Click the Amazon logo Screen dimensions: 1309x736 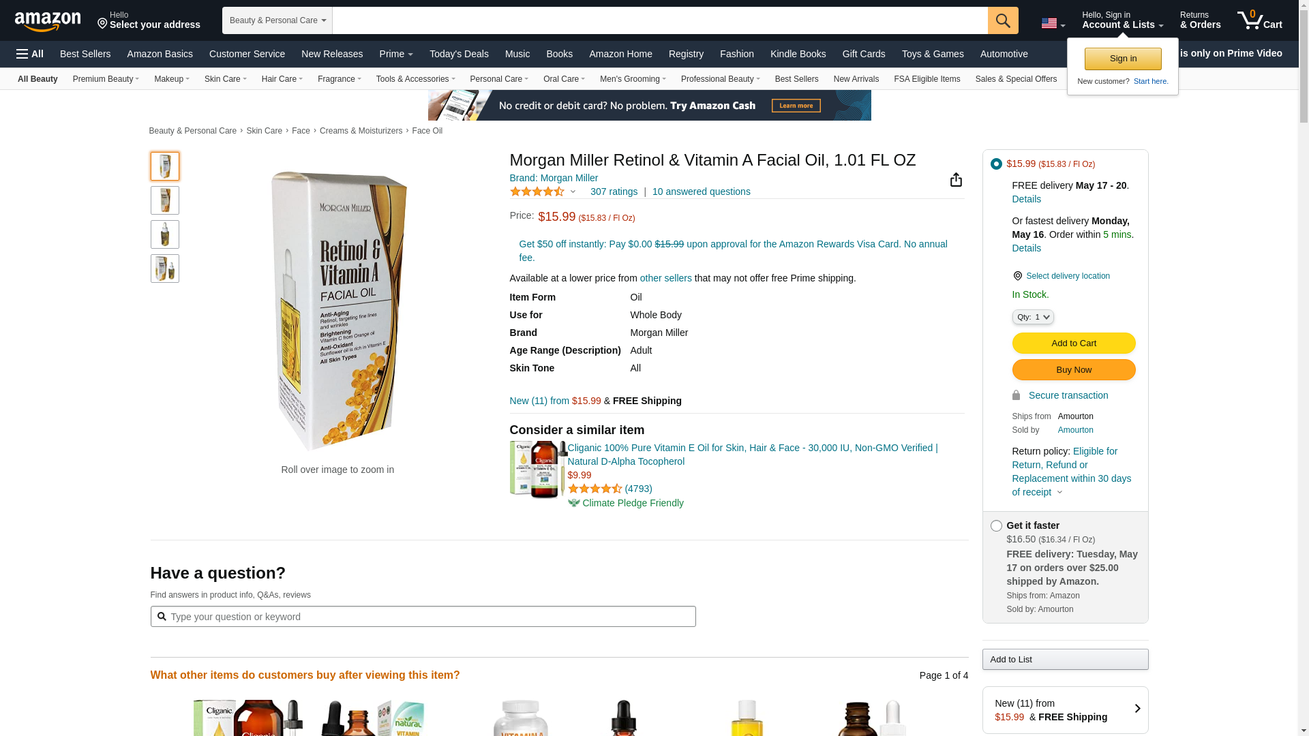tap(48, 21)
